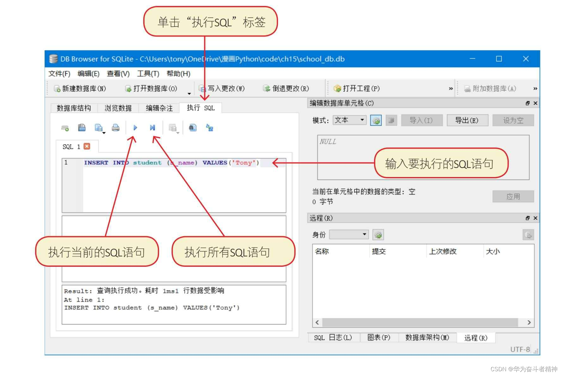Sort by the 大小 column header
The height and width of the screenshot is (375, 562).
(x=509, y=251)
